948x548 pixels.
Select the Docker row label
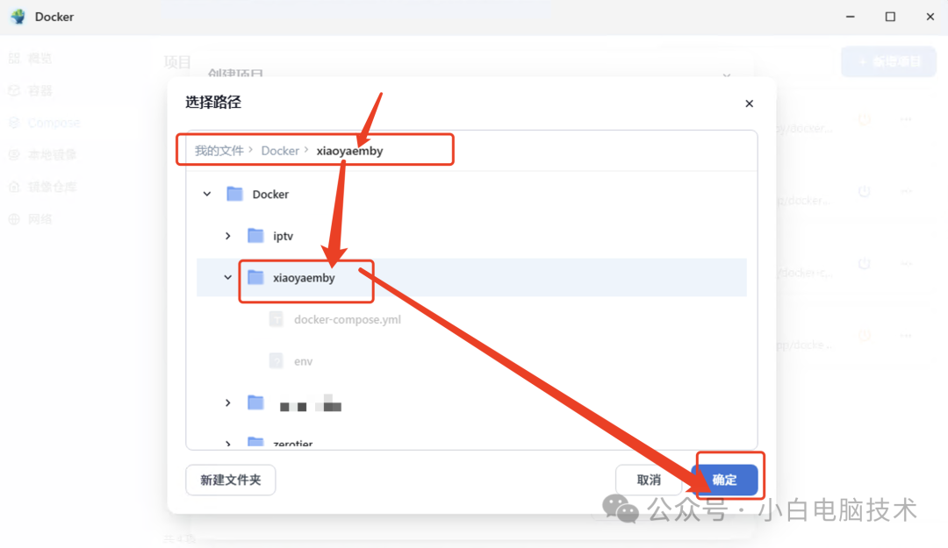click(270, 194)
